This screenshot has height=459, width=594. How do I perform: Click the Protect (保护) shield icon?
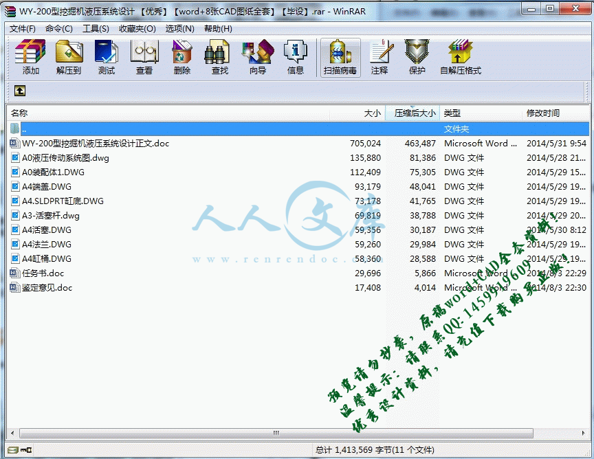click(x=417, y=52)
